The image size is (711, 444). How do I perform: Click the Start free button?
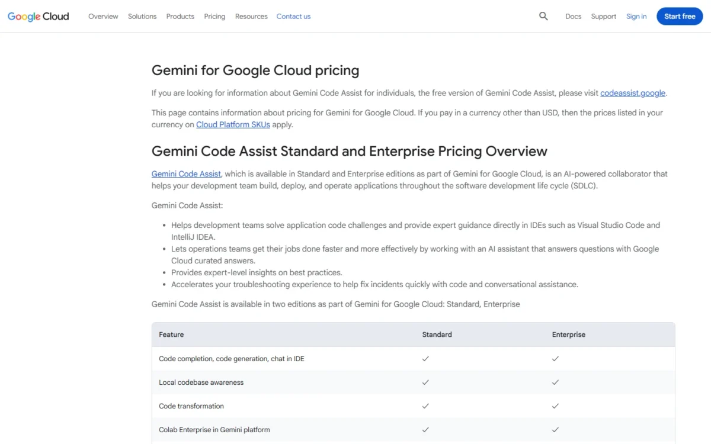click(x=680, y=17)
